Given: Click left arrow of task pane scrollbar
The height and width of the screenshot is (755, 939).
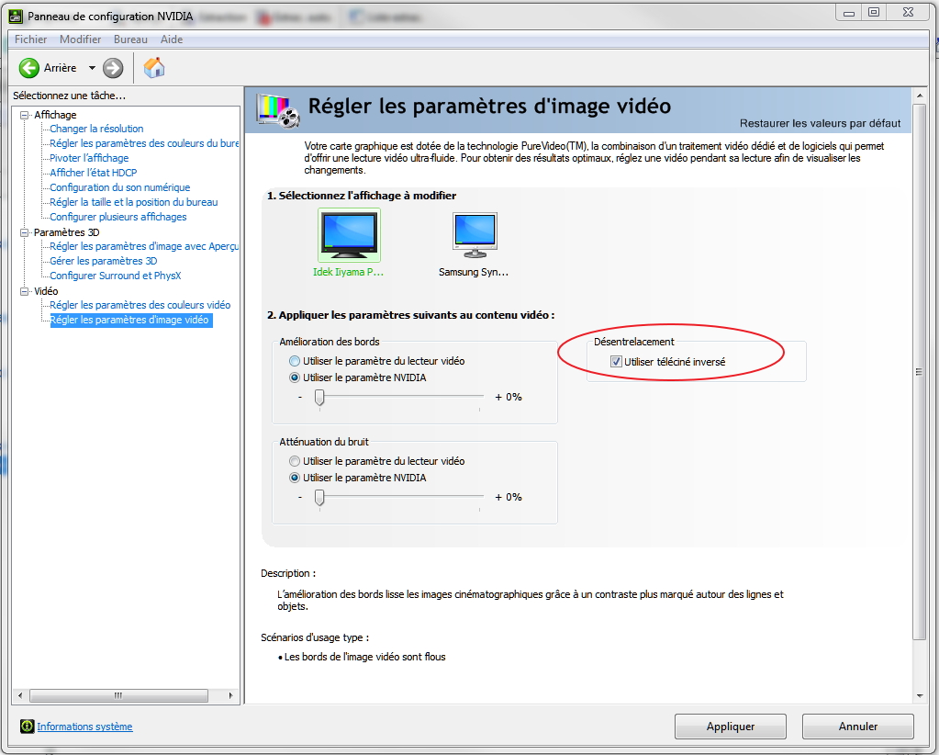Looking at the screenshot, I should (x=20, y=695).
